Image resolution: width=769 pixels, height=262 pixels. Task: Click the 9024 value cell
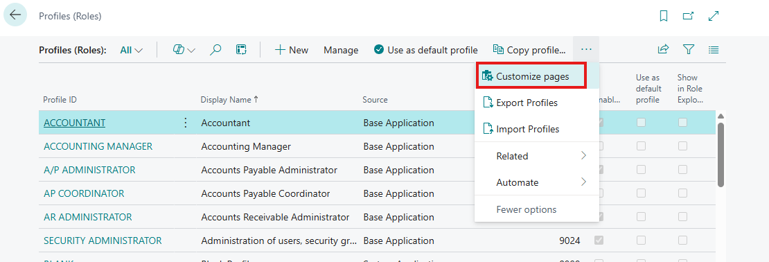569,241
